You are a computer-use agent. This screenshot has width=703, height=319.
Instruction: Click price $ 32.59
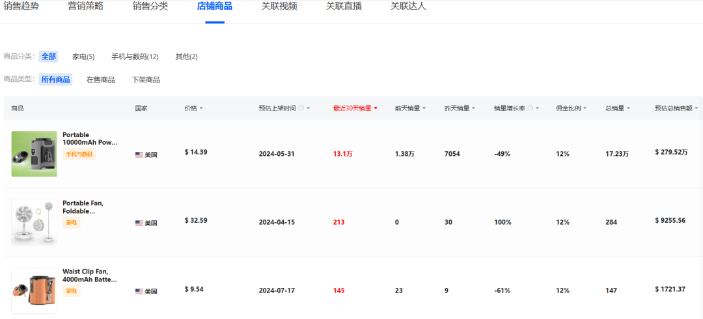(x=196, y=220)
